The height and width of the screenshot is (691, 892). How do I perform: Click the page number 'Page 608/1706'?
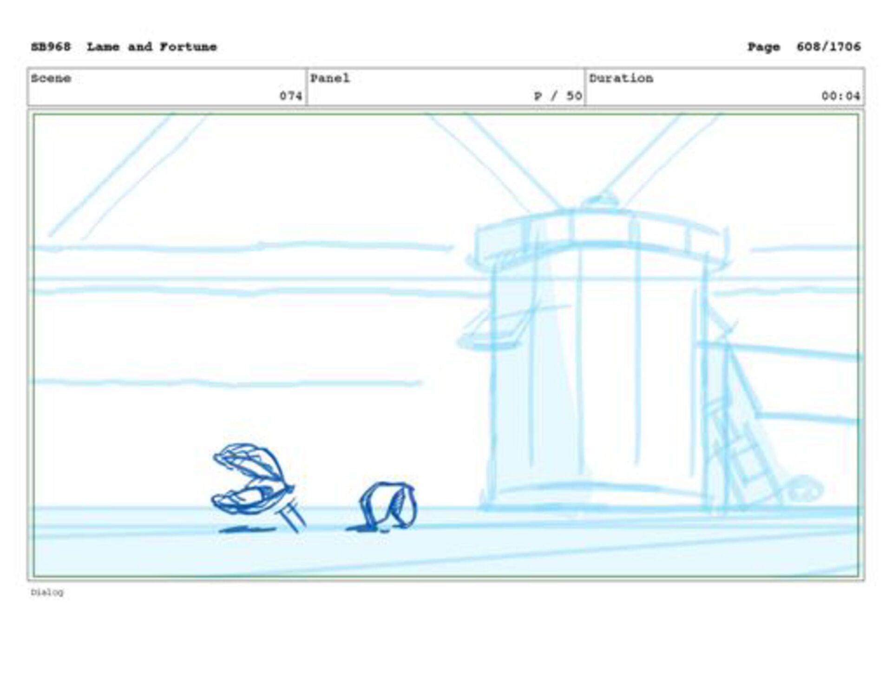(804, 47)
